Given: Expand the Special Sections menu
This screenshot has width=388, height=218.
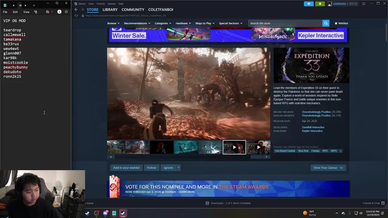Looking at the screenshot, I should [231, 23].
